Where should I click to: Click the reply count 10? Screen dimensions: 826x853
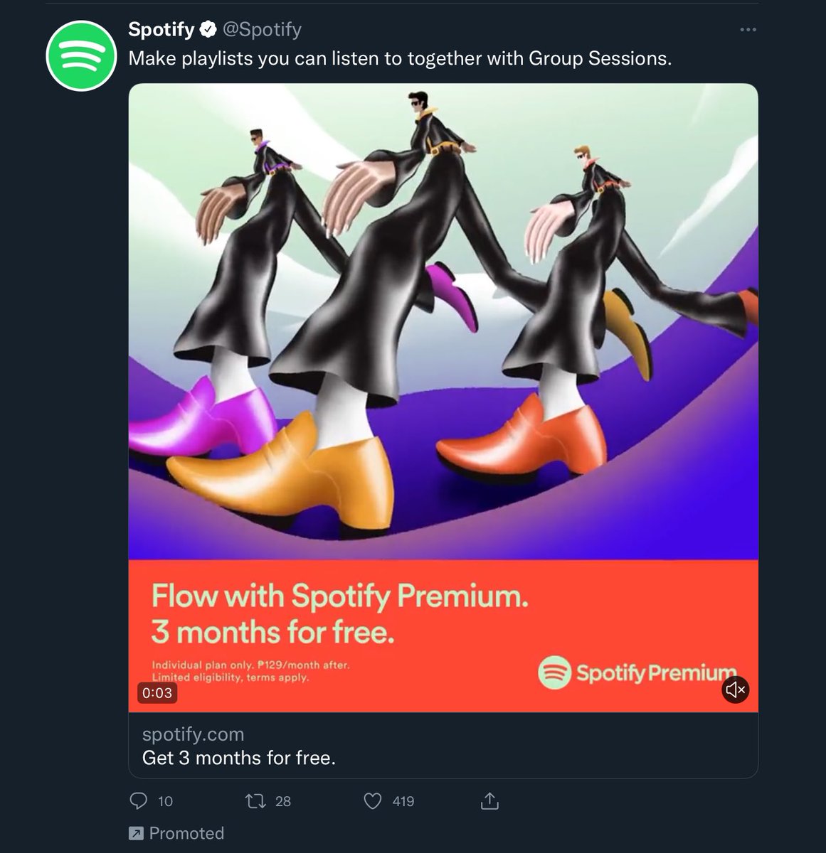click(165, 801)
